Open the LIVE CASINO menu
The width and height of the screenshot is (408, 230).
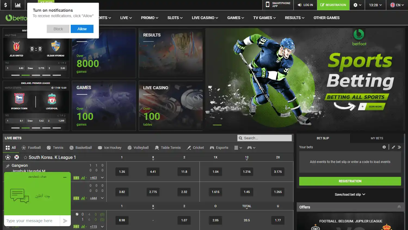pyautogui.click(x=205, y=18)
